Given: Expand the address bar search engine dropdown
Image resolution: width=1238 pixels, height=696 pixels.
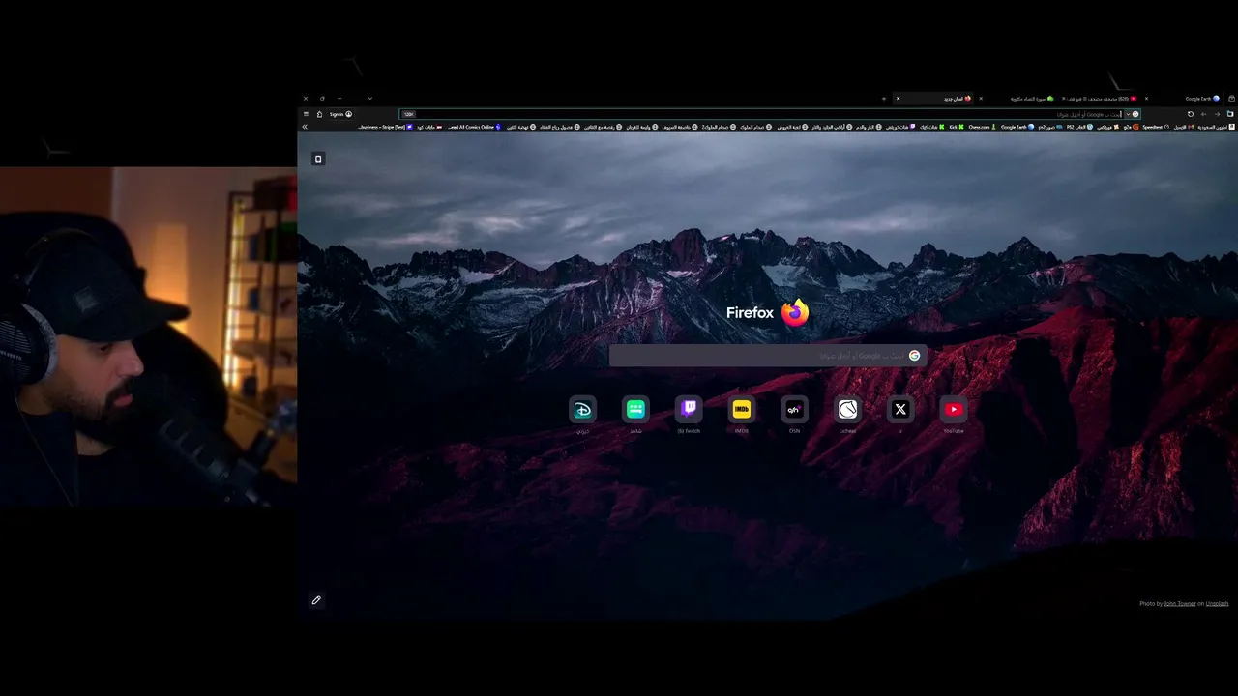Looking at the screenshot, I should 1128,114.
